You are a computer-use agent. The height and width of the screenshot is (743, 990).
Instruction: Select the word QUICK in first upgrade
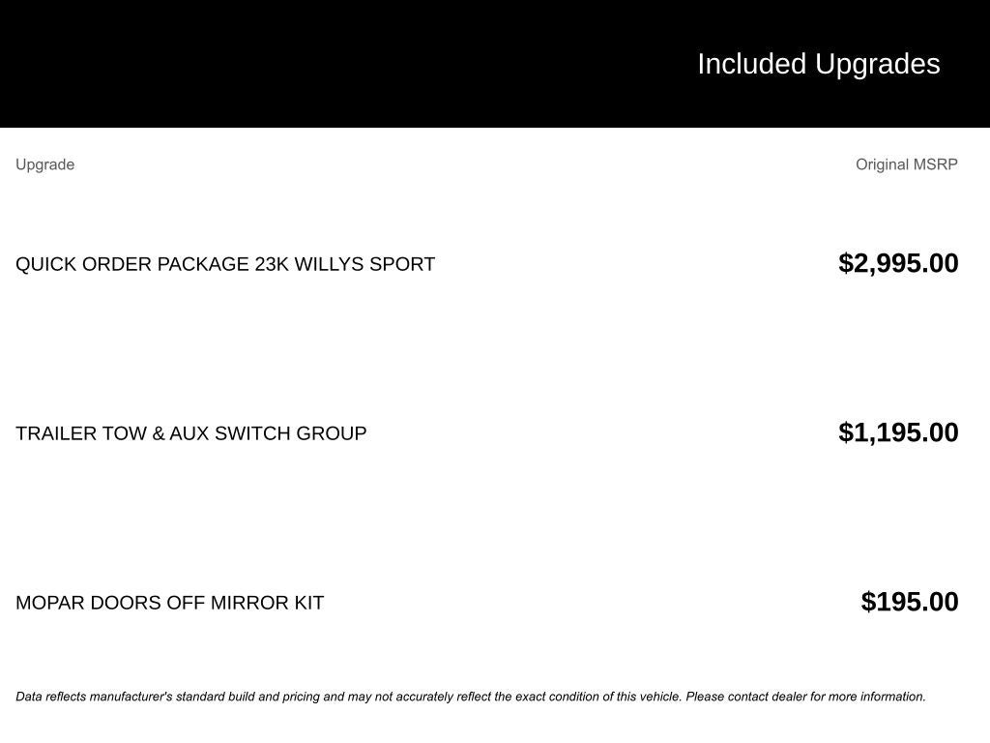click(46, 264)
